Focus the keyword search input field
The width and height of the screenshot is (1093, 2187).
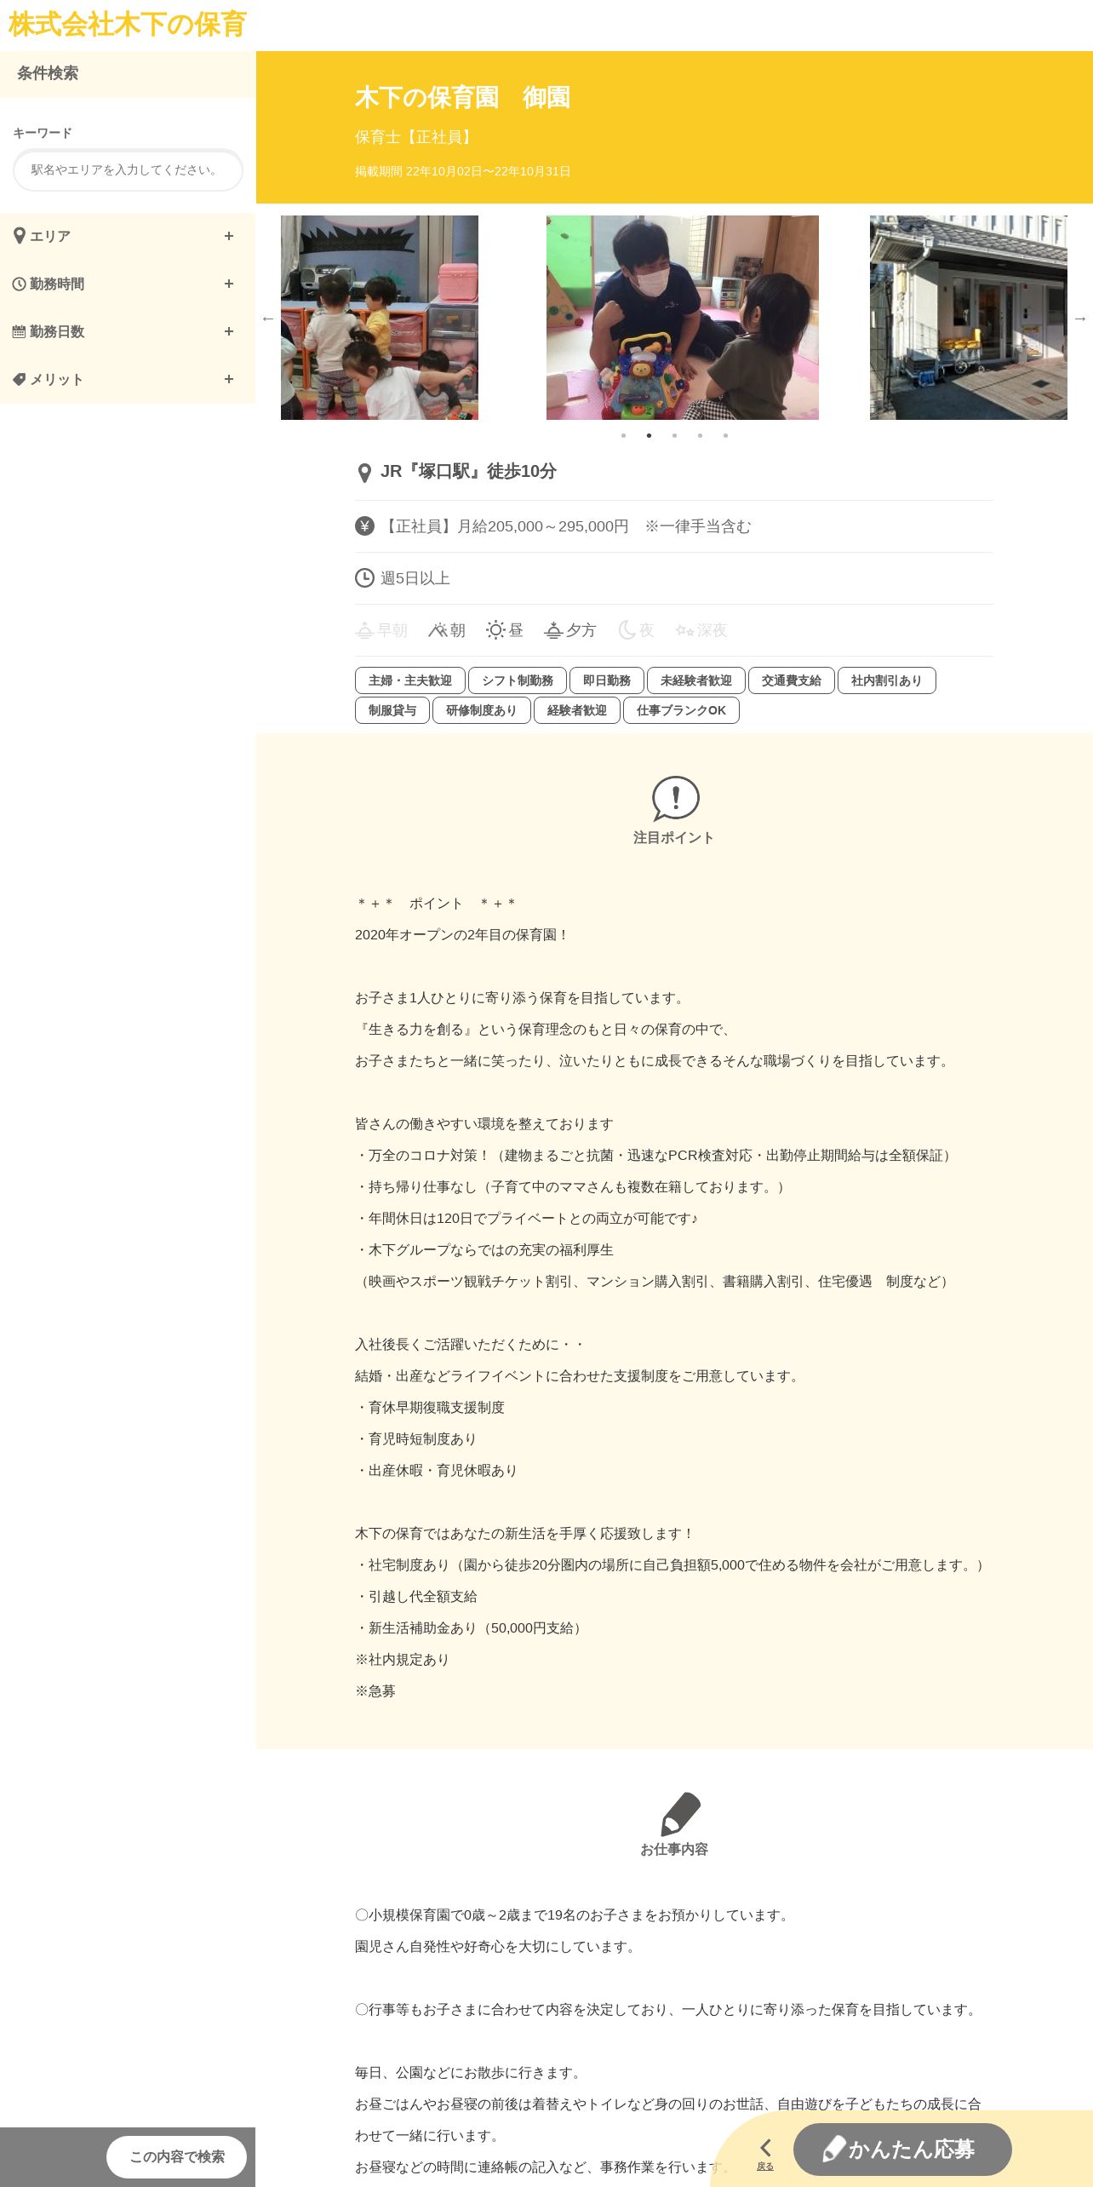tap(128, 170)
